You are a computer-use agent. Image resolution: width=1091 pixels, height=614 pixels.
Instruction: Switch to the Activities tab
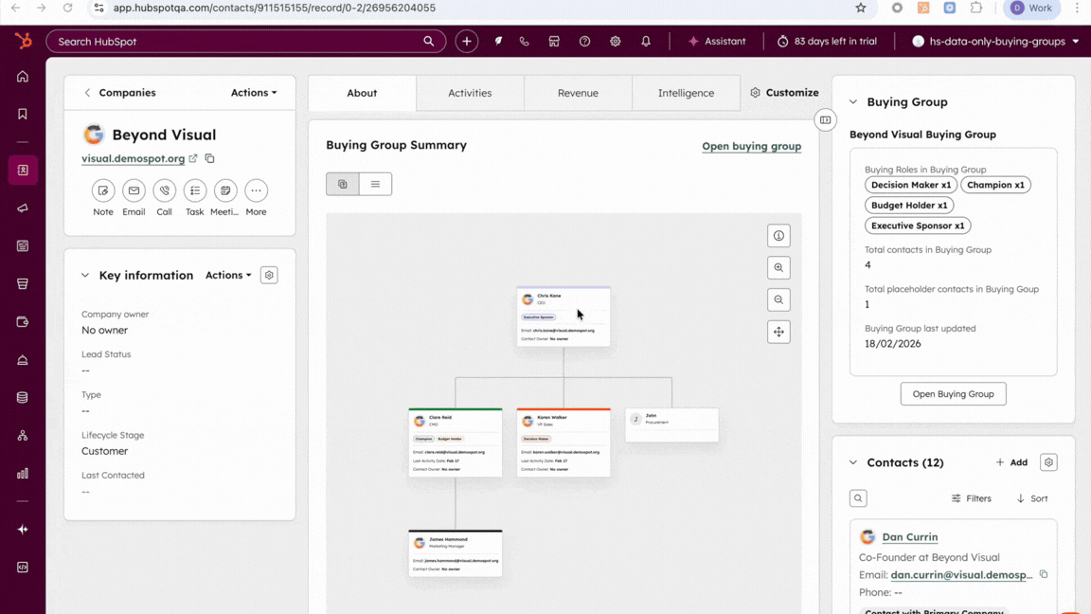point(470,93)
